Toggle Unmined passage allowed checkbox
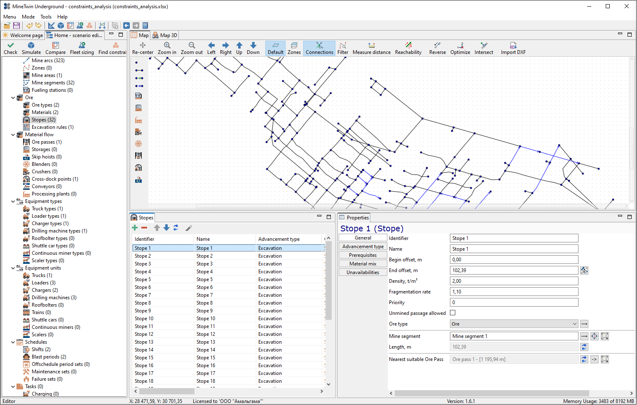The height and width of the screenshot is (405, 637). click(x=453, y=313)
